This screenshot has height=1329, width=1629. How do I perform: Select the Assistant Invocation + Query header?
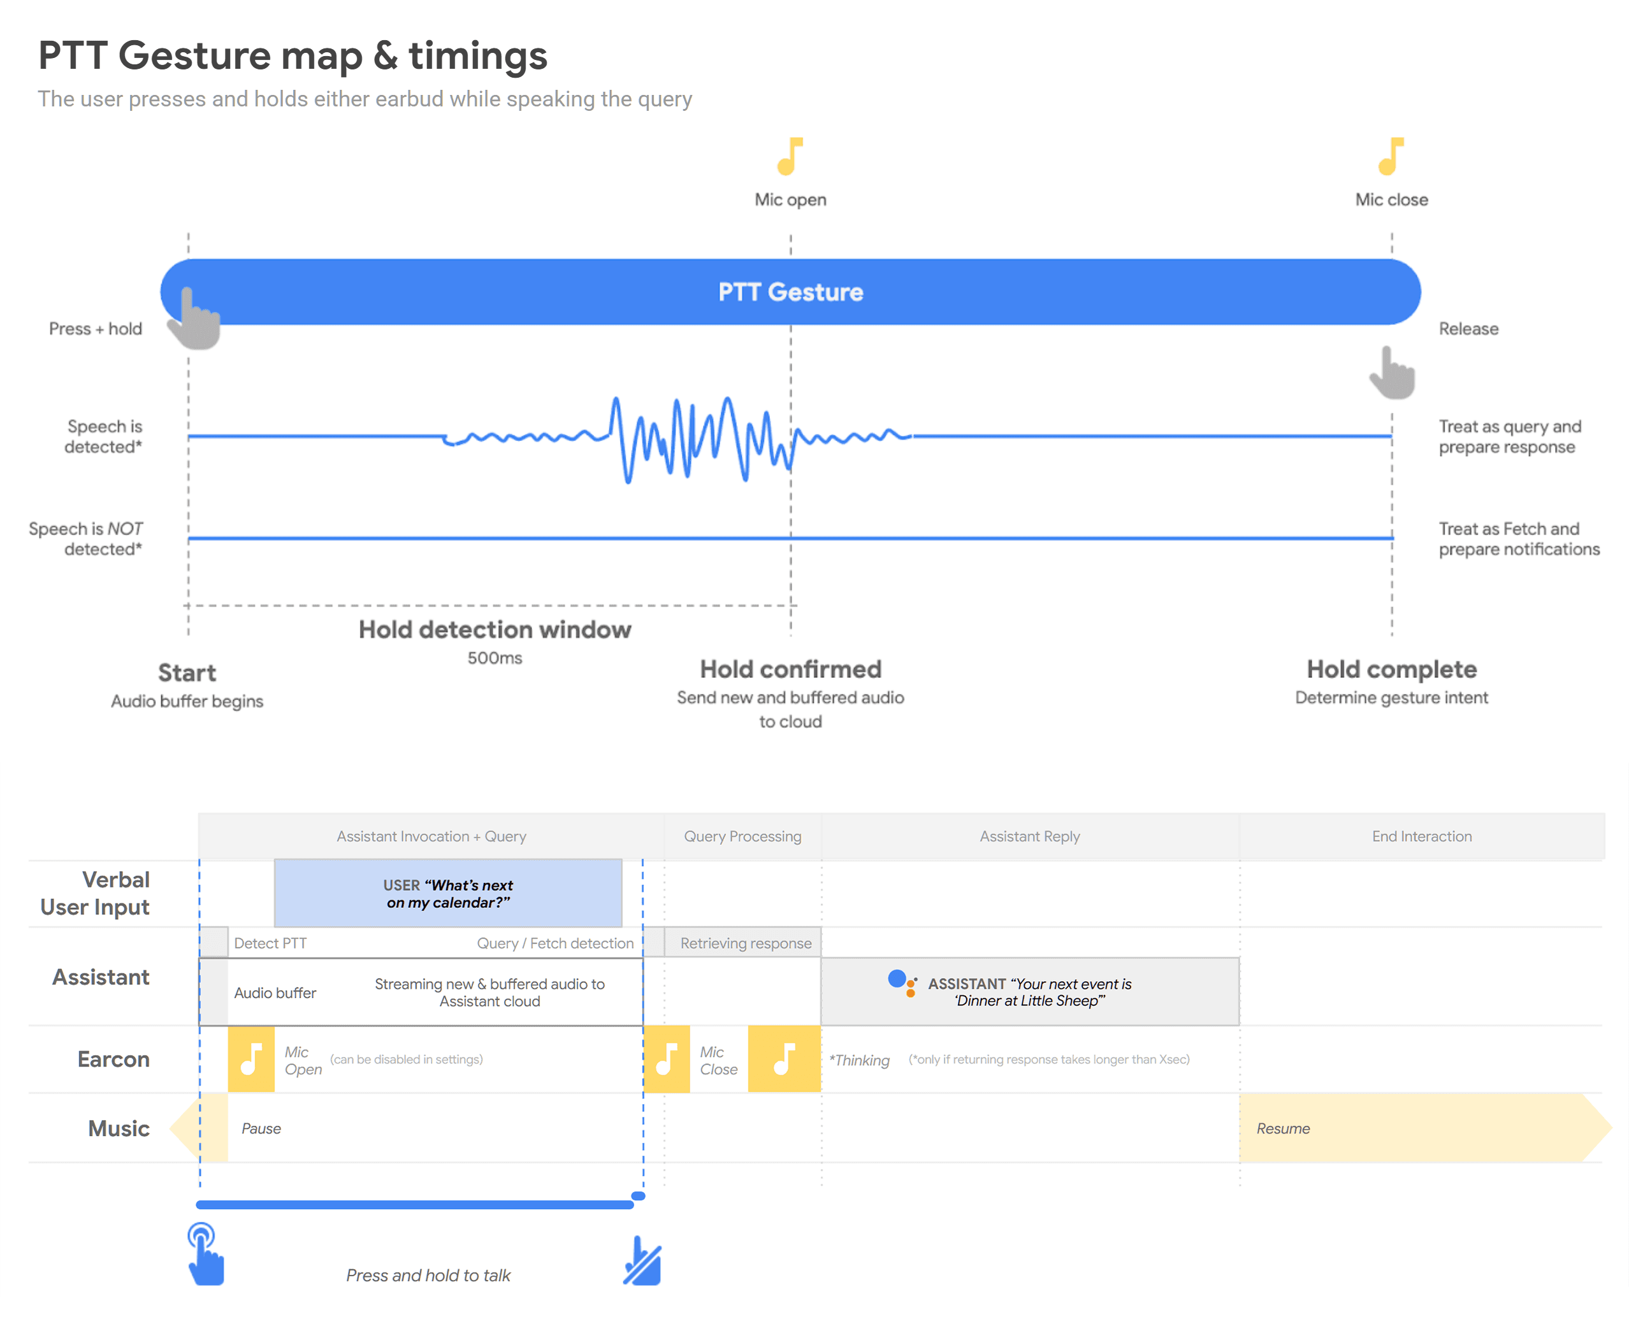[431, 836]
